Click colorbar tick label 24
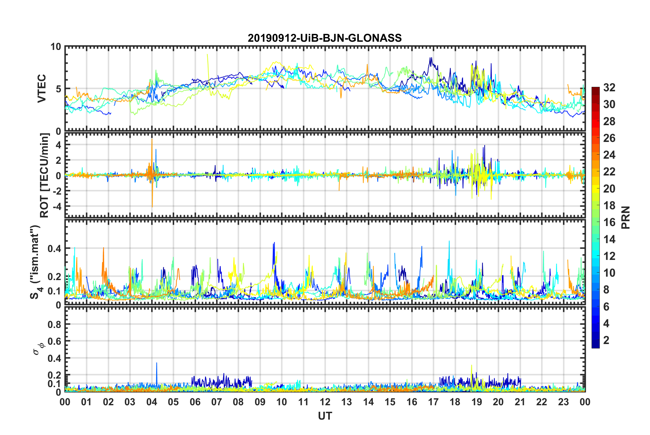This screenshot has height=435, width=650. coord(609,155)
